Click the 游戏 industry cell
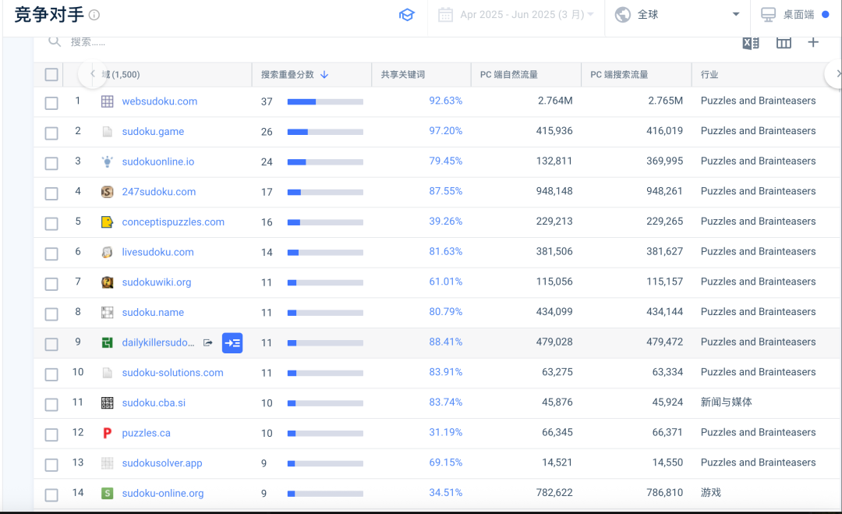The width and height of the screenshot is (842, 514). tap(710, 492)
